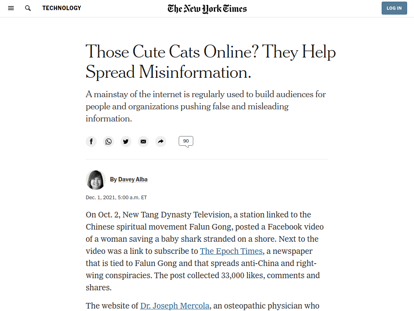Click the search magnifier icon
414x311 pixels.
pyautogui.click(x=28, y=8)
